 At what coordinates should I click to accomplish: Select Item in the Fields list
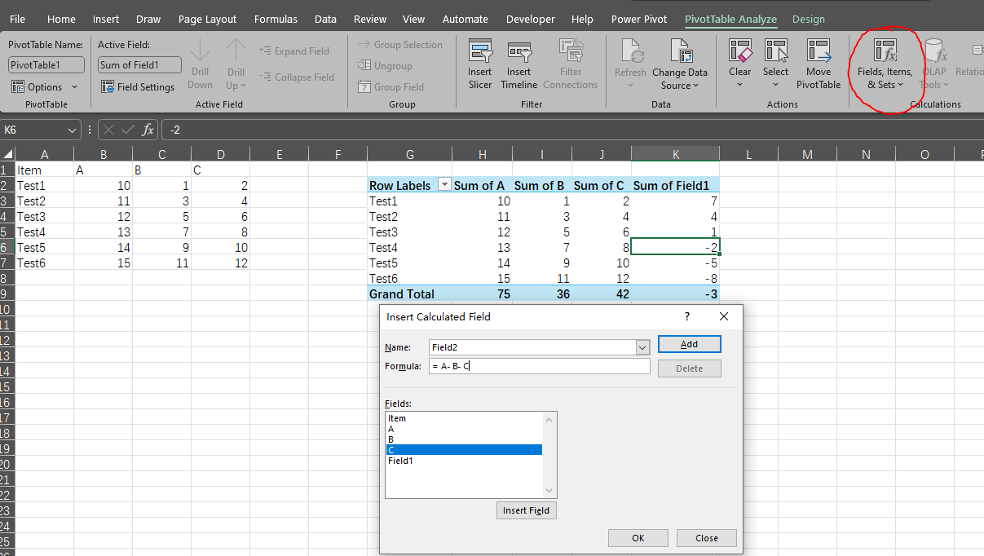(464, 418)
